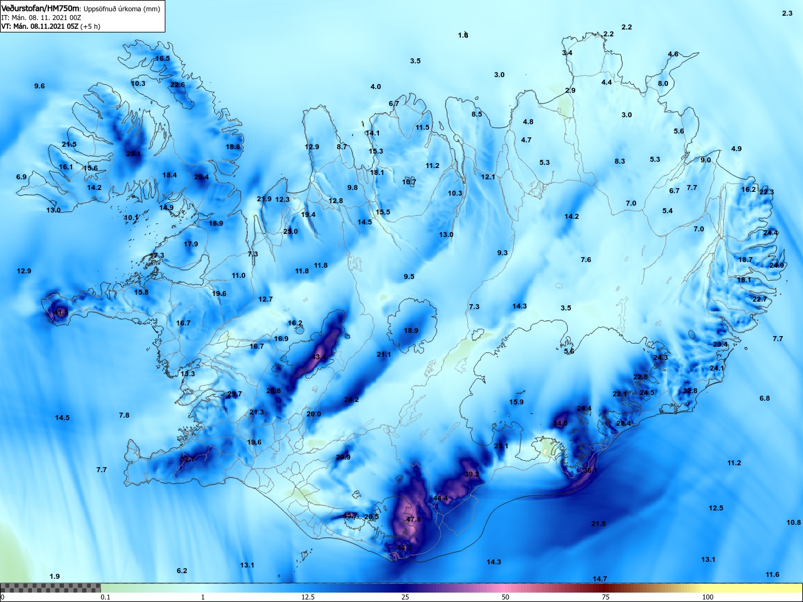The image size is (803, 602).
Task: Click the 18.8 precipitation value
Action: coord(233,147)
